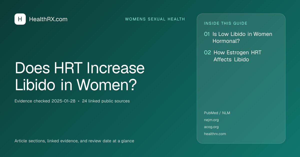Select the 'INSIDE THIS GUIDE' heading
The height and width of the screenshot is (157, 300).
point(226,23)
